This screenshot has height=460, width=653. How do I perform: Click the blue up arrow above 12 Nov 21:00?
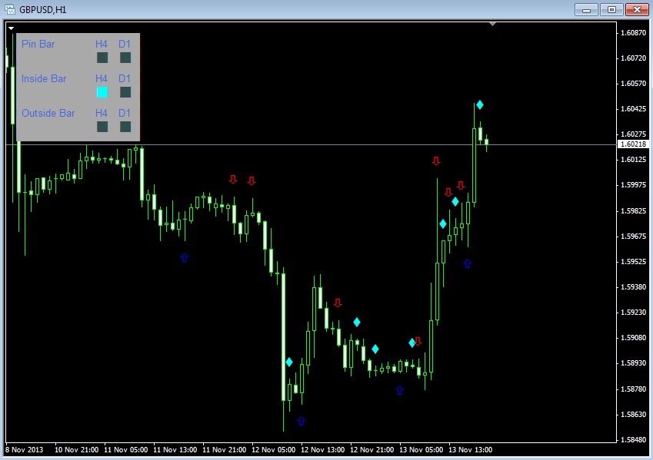point(400,390)
